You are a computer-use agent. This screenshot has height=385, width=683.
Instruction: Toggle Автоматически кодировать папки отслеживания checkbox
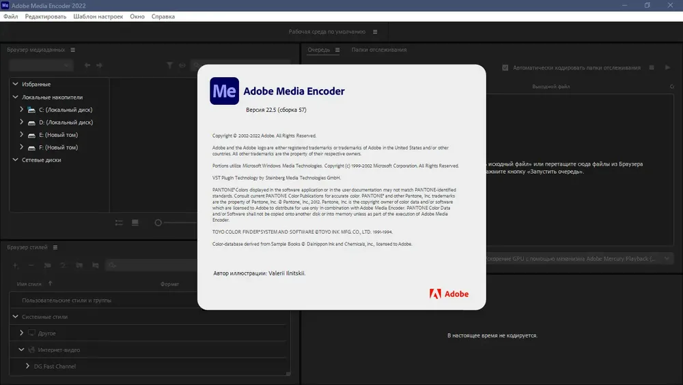click(x=505, y=67)
